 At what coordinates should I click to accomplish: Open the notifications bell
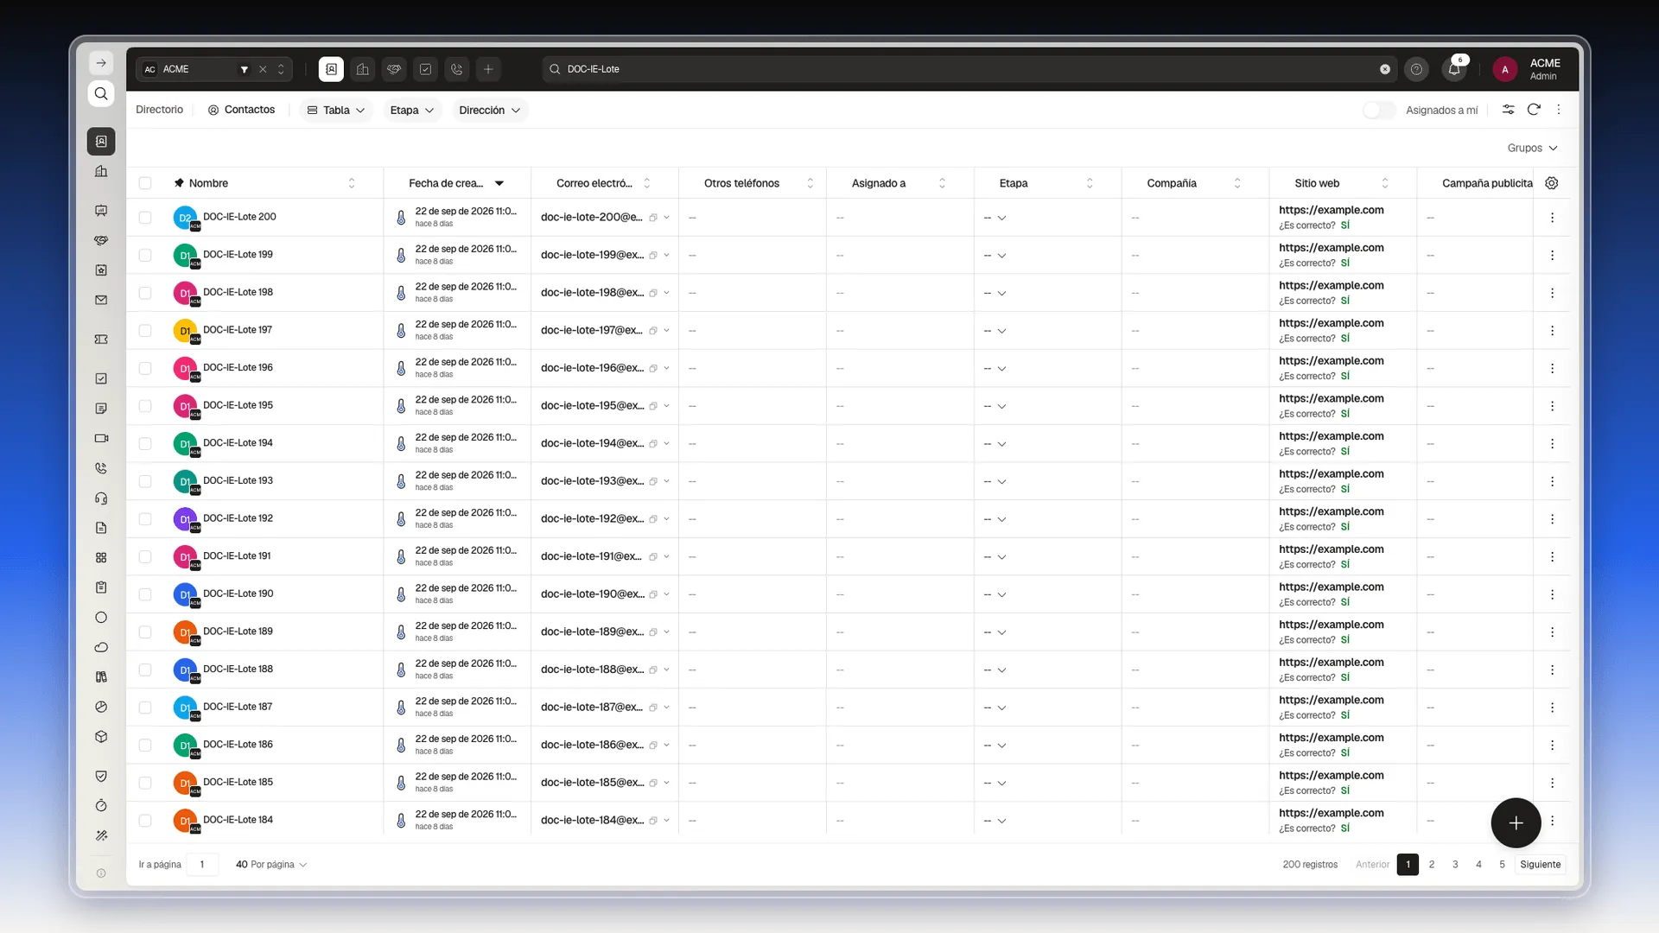point(1454,69)
